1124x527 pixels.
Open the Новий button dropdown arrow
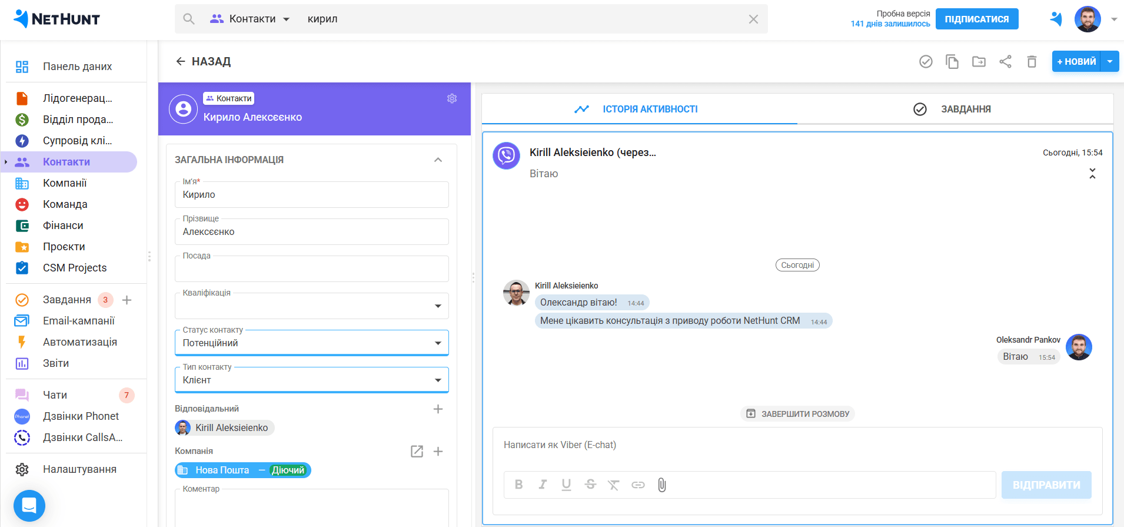pyautogui.click(x=1110, y=61)
